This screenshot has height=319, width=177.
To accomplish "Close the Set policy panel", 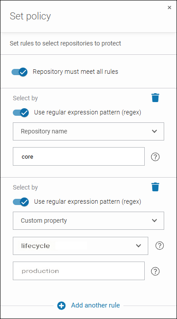I will click(169, 8).
